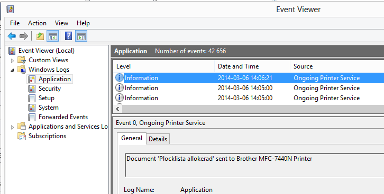Sort events by Source column header

(x=337, y=66)
